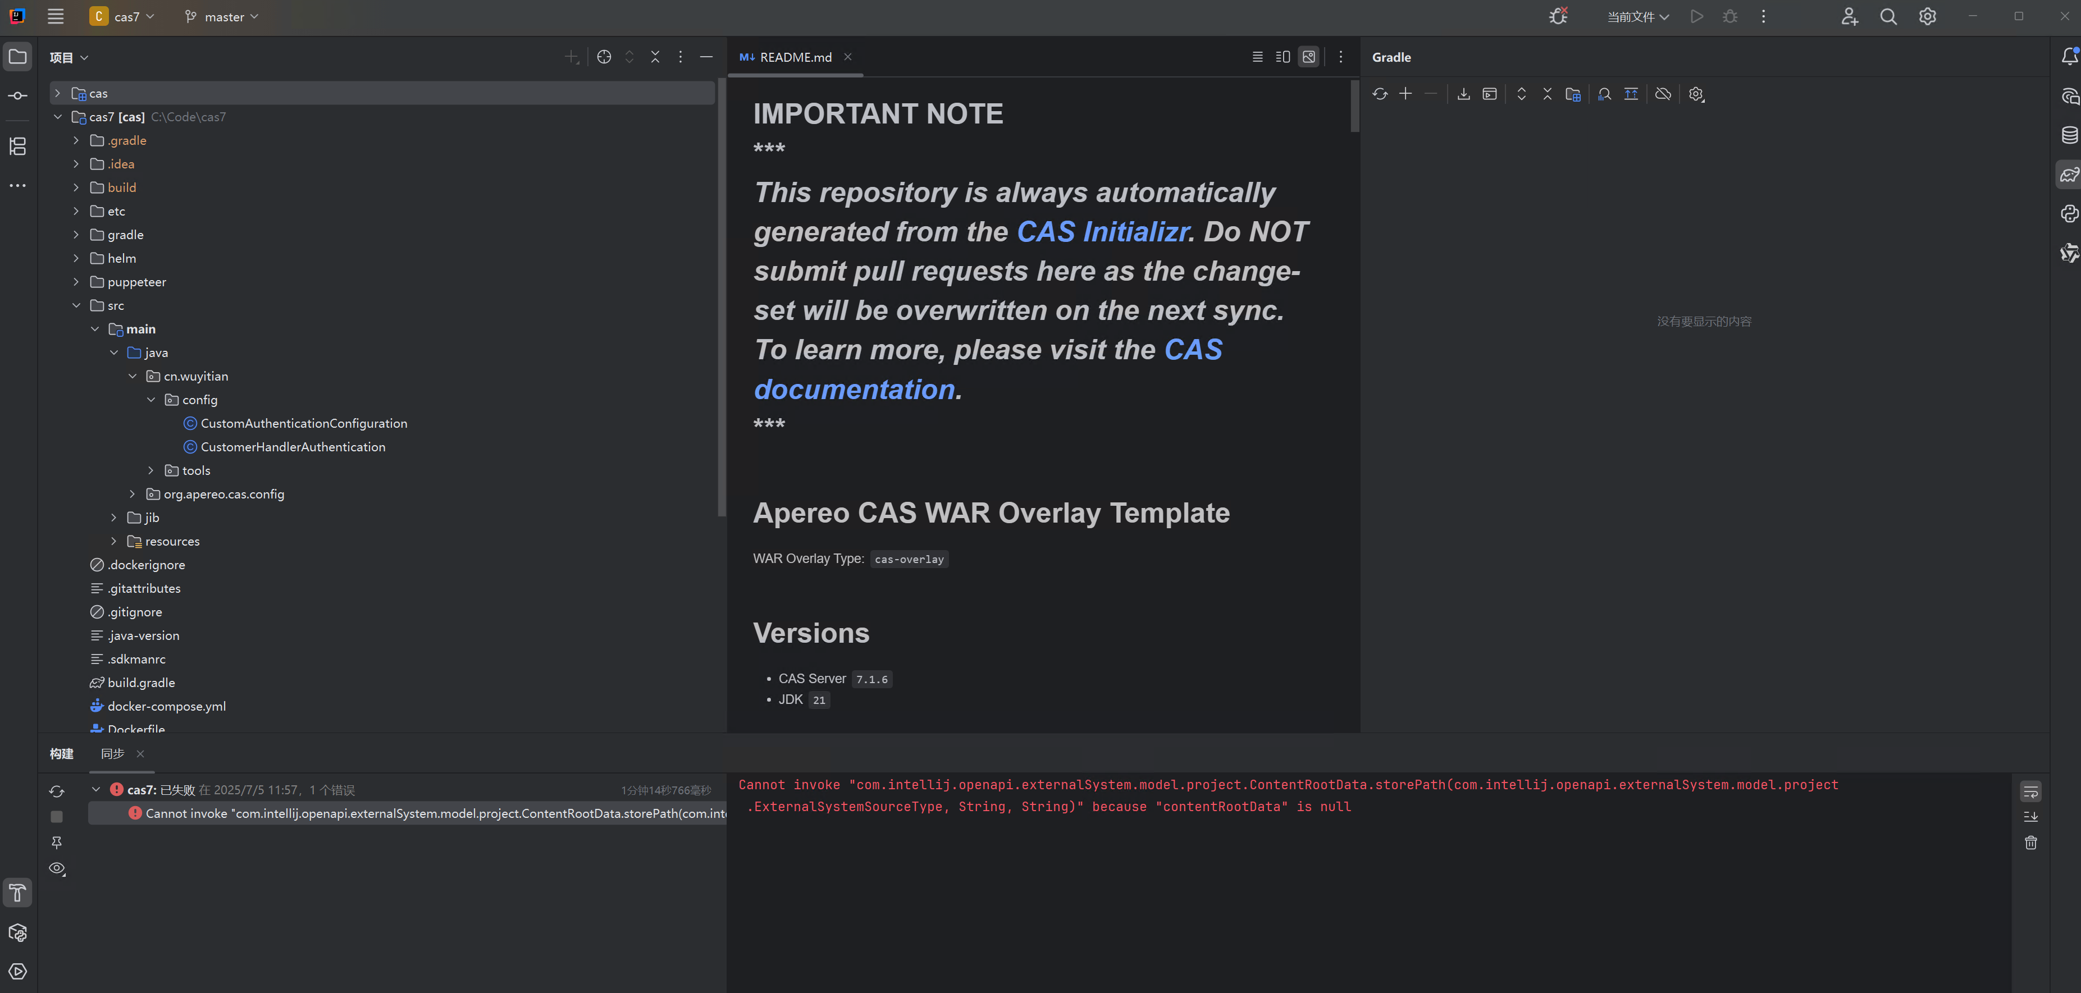Toggle soft-wrap in build output
This screenshot has height=993, width=2081.
2031,791
